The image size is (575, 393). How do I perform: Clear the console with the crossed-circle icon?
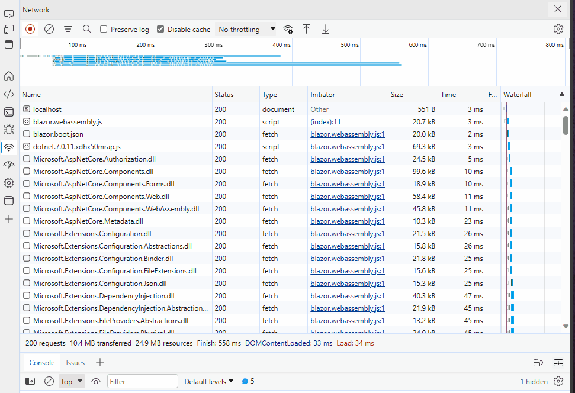click(49, 381)
